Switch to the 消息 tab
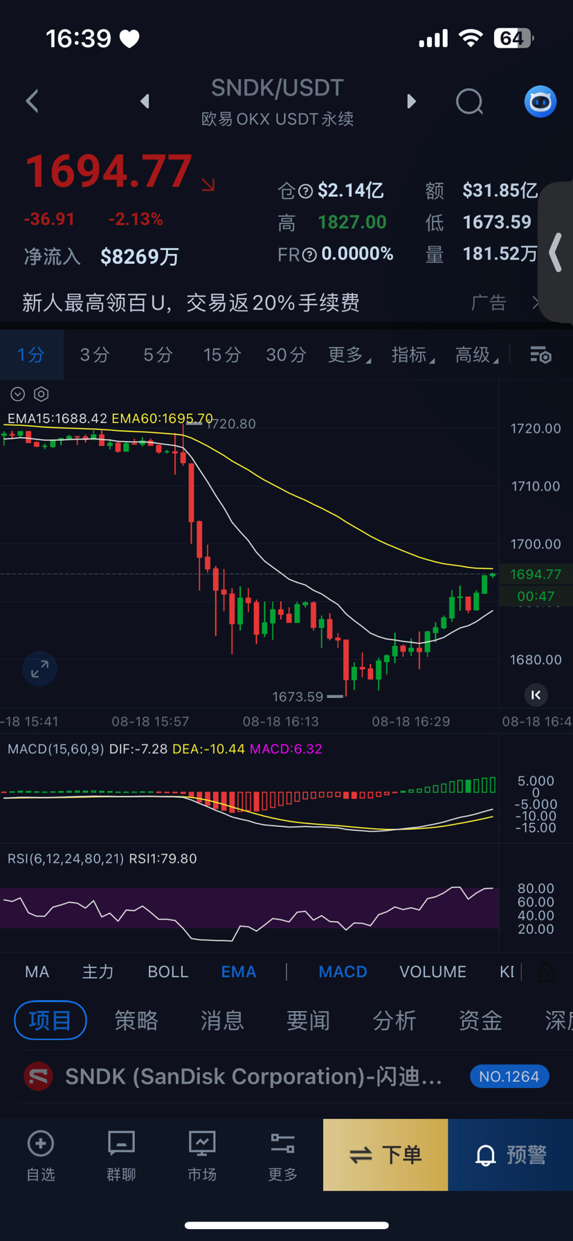The height and width of the screenshot is (1241, 573). pos(222,1020)
